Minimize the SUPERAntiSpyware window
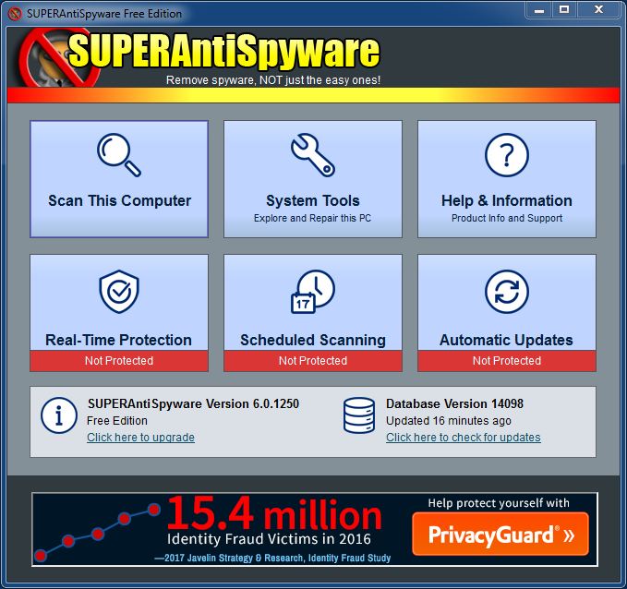The width and height of the screenshot is (627, 589). click(x=539, y=10)
